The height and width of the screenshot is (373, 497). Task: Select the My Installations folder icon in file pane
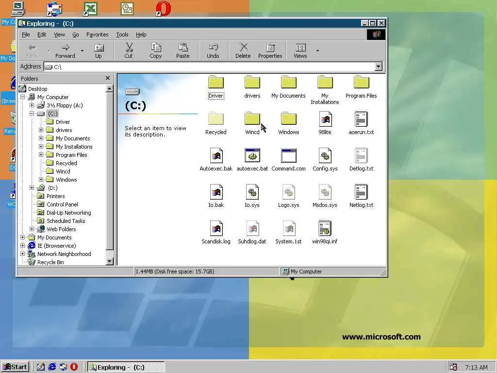coord(325,83)
